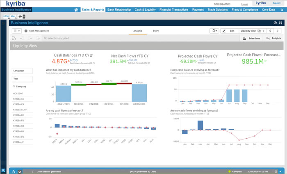This screenshot has height=174, width=287.
Task: Go to the previous sheet
Action: pyautogui.click(x=270, y=31)
